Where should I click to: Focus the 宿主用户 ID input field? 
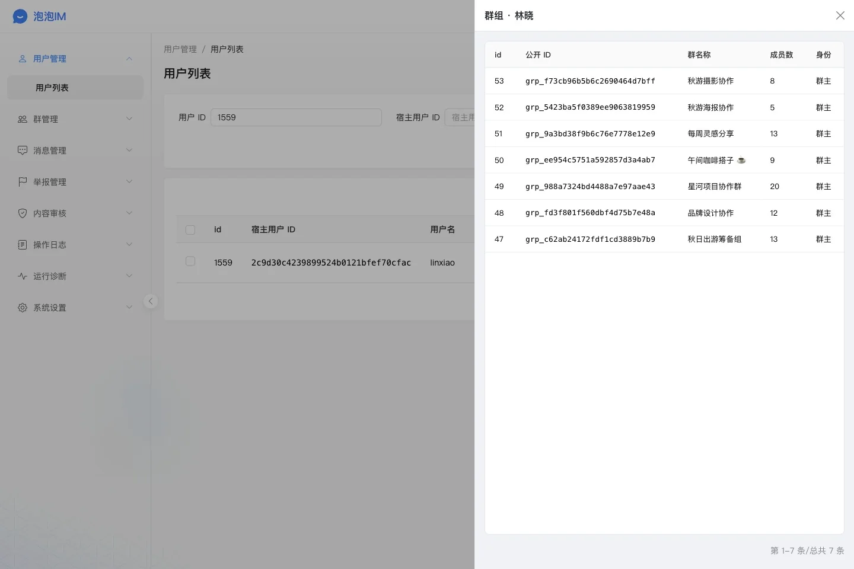[x=460, y=117]
